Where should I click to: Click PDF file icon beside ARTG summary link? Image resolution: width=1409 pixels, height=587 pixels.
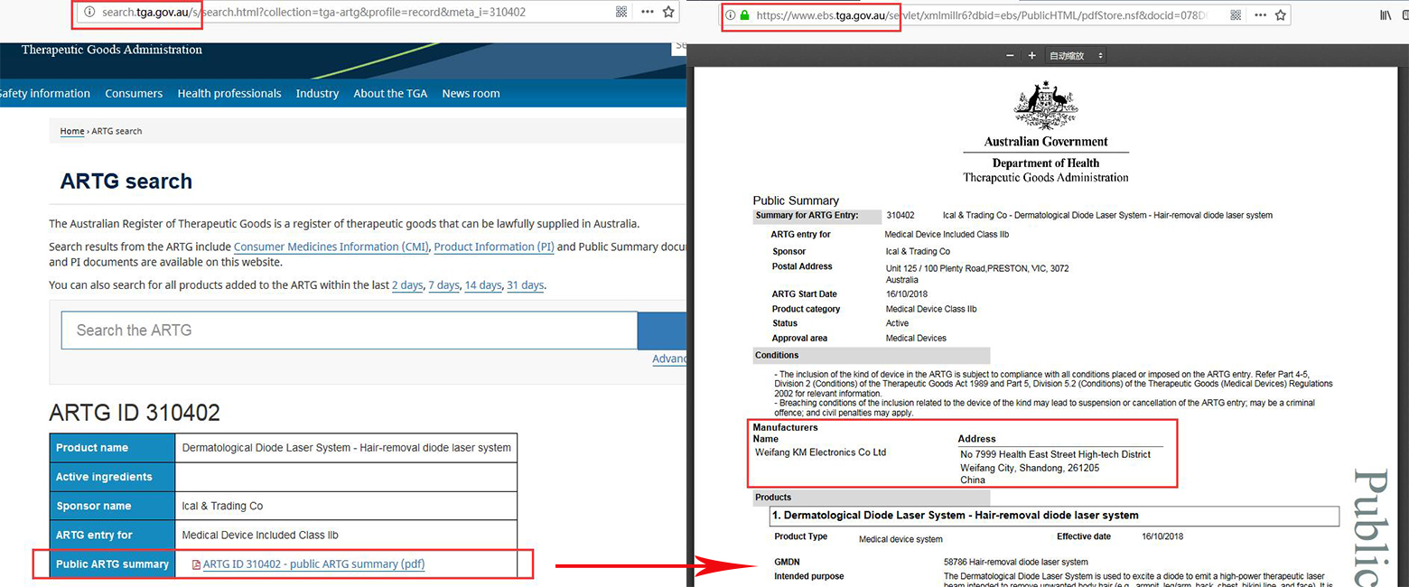196,564
